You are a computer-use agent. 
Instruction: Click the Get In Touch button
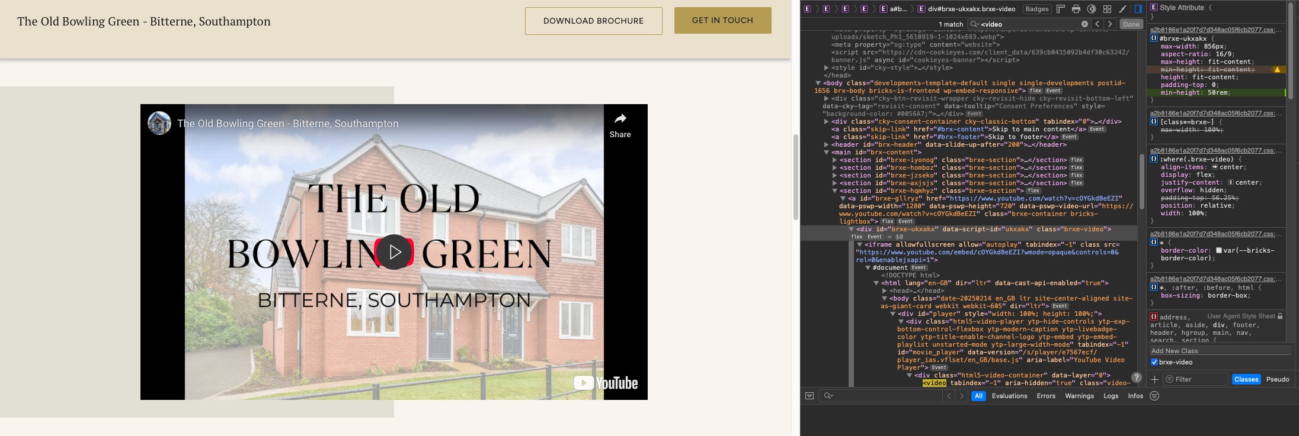pos(722,20)
